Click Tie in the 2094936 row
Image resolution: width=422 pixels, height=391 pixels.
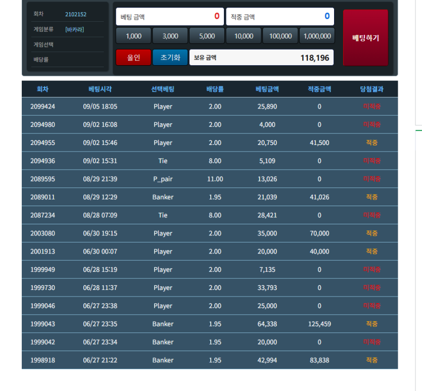click(163, 161)
